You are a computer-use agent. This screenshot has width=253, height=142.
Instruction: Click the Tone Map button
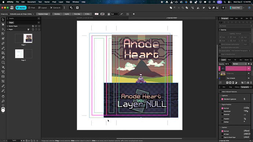click(77, 14)
